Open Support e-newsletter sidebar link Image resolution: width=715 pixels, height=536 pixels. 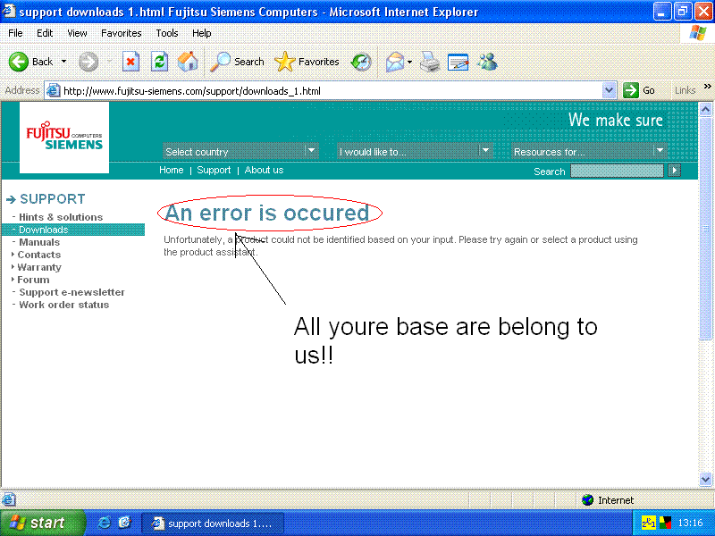point(71,292)
